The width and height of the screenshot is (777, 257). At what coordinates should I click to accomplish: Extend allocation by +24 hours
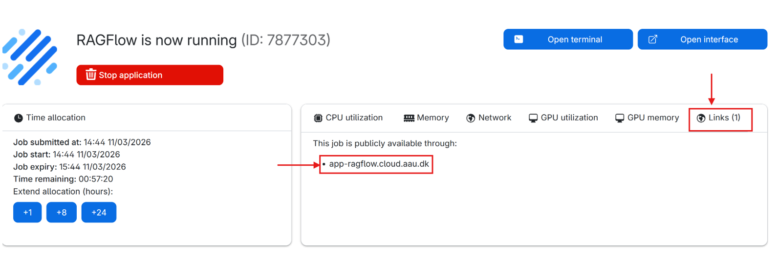99,212
